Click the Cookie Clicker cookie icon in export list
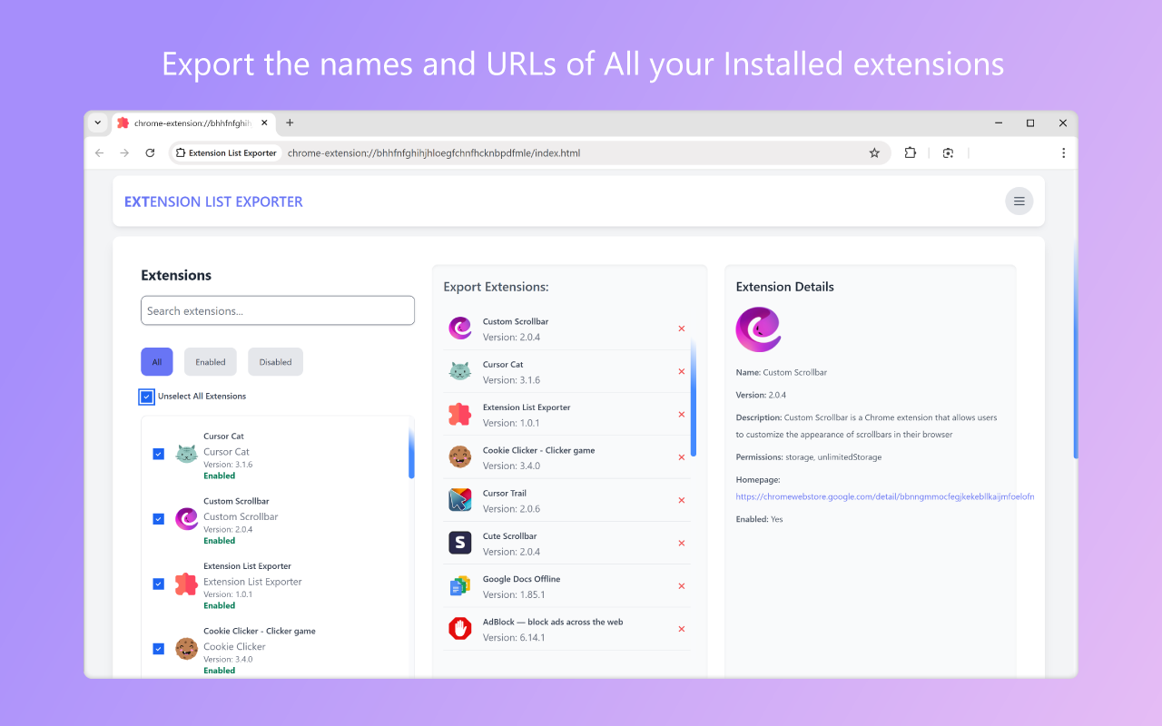1162x726 pixels. 459,456
